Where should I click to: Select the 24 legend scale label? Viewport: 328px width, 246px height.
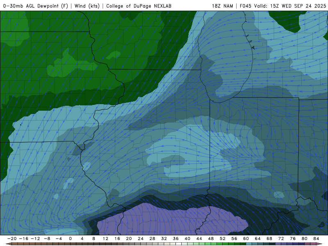(141, 239)
